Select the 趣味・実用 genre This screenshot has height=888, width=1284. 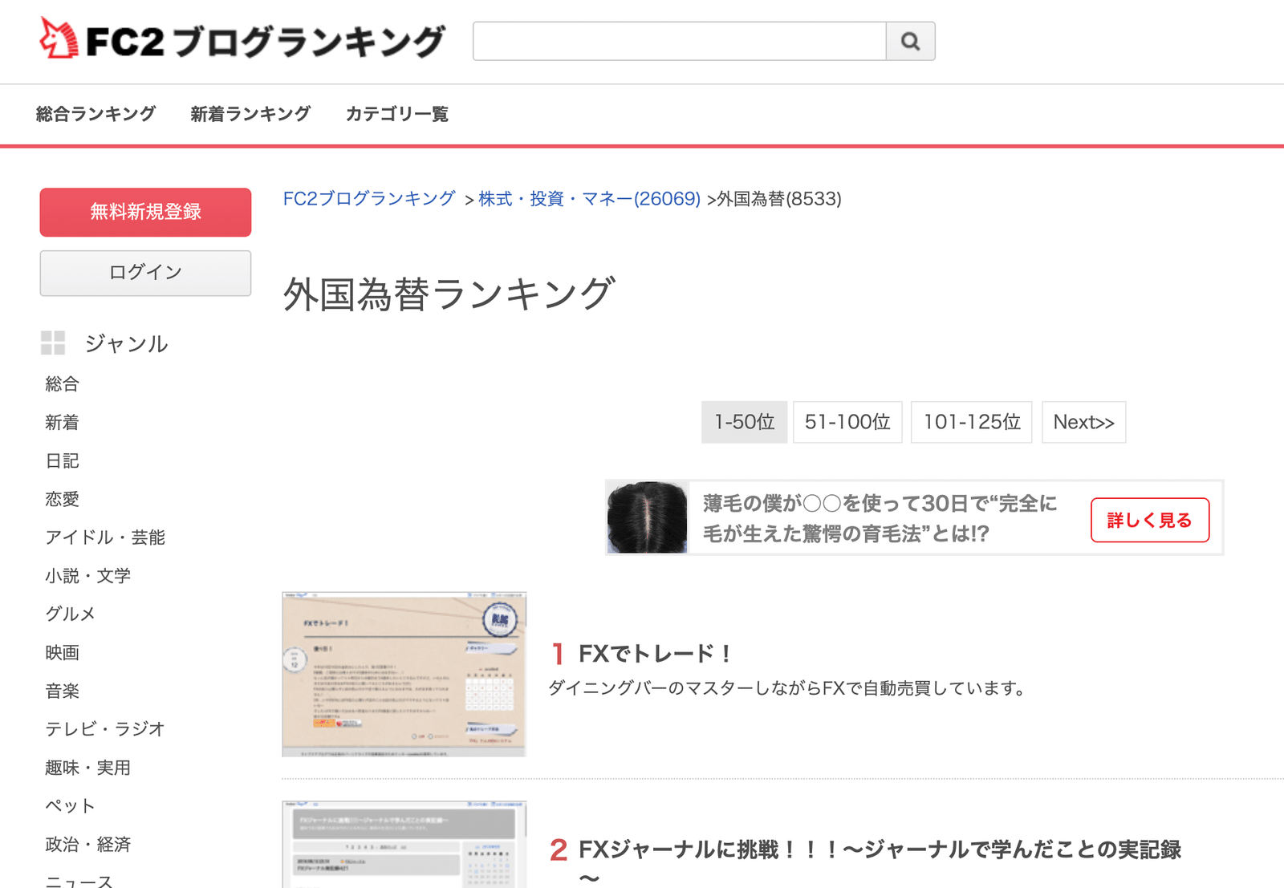tap(88, 768)
